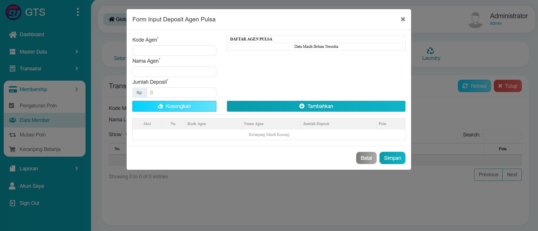Collapse the Membership submenu chevron
538x231 pixels.
click(x=76, y=89)
